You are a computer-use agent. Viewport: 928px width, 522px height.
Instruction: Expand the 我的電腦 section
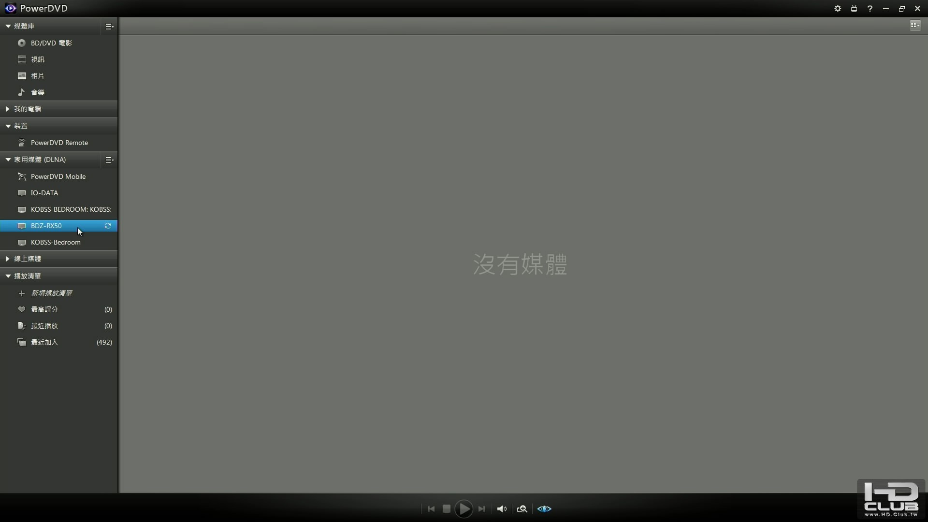8,109
